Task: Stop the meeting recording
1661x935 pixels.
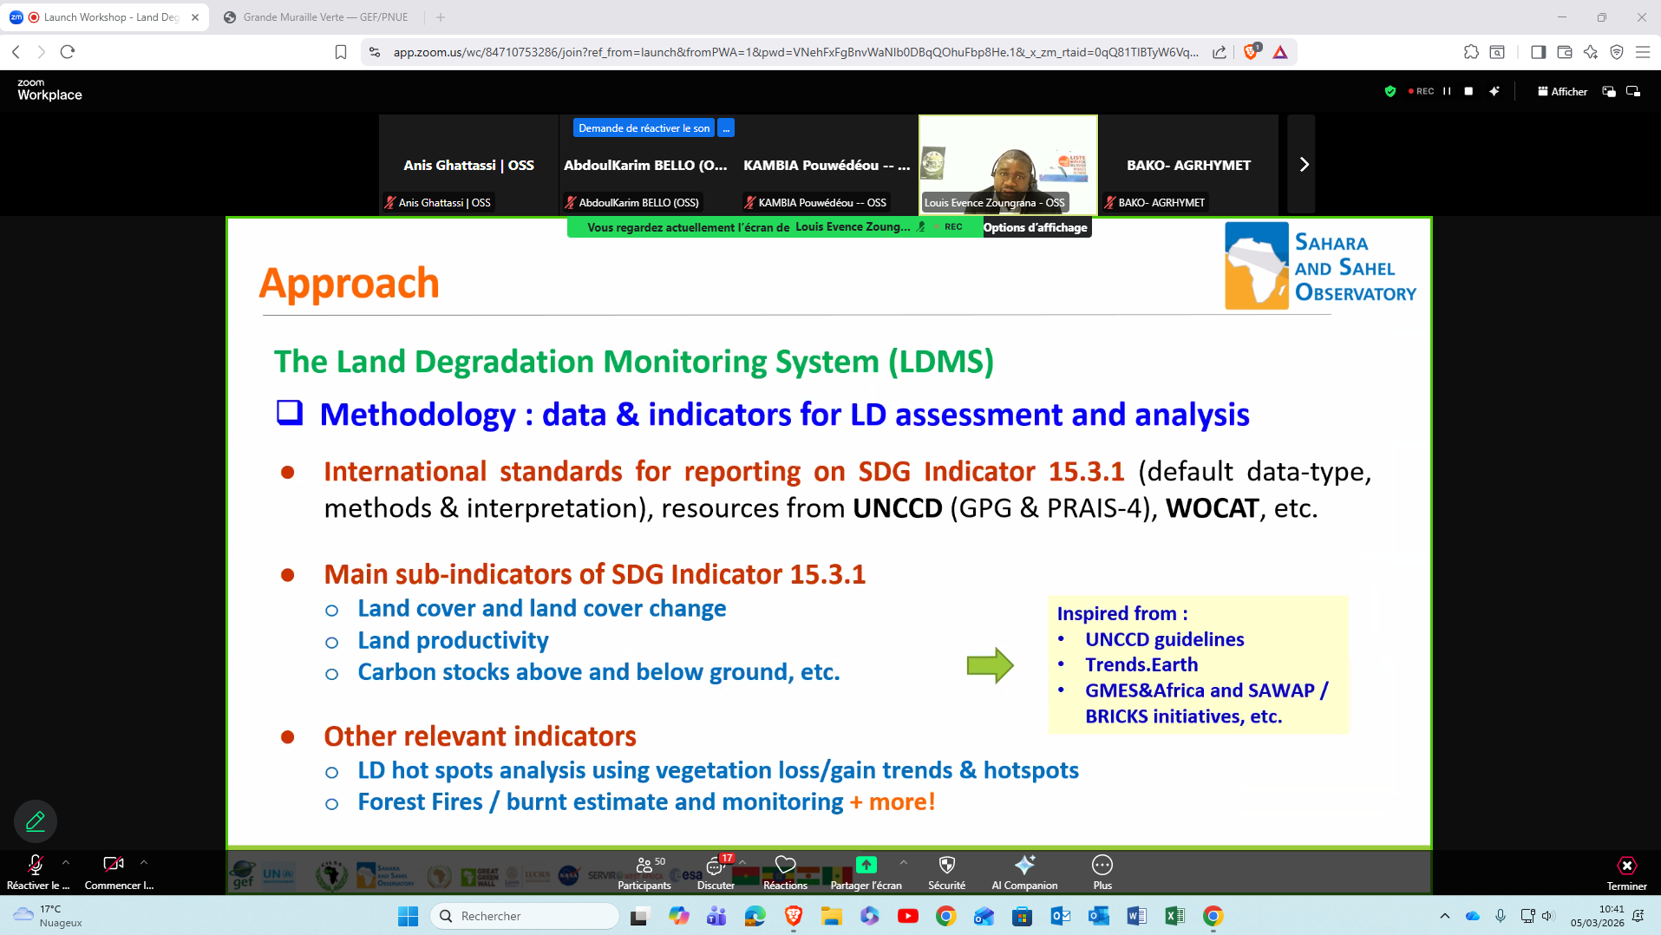Action: tap(1467, 91)
